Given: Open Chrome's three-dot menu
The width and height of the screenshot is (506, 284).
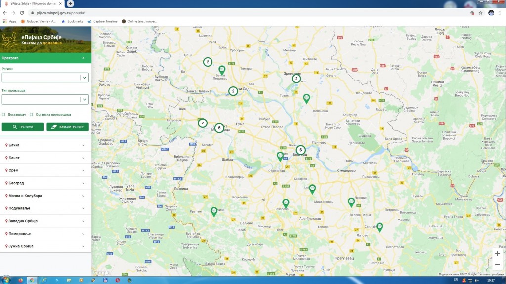Looking at the screenshot, I should click(500, 13).
